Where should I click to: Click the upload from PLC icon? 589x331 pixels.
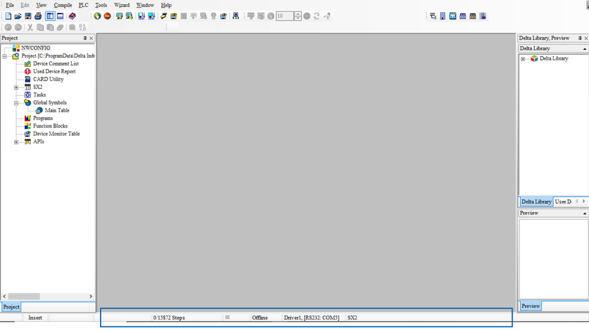point(120,16)
